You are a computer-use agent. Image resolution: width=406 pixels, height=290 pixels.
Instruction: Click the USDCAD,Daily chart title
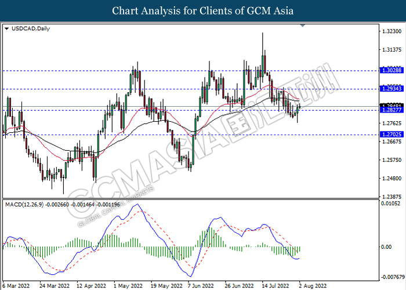(x=31, y=28)
